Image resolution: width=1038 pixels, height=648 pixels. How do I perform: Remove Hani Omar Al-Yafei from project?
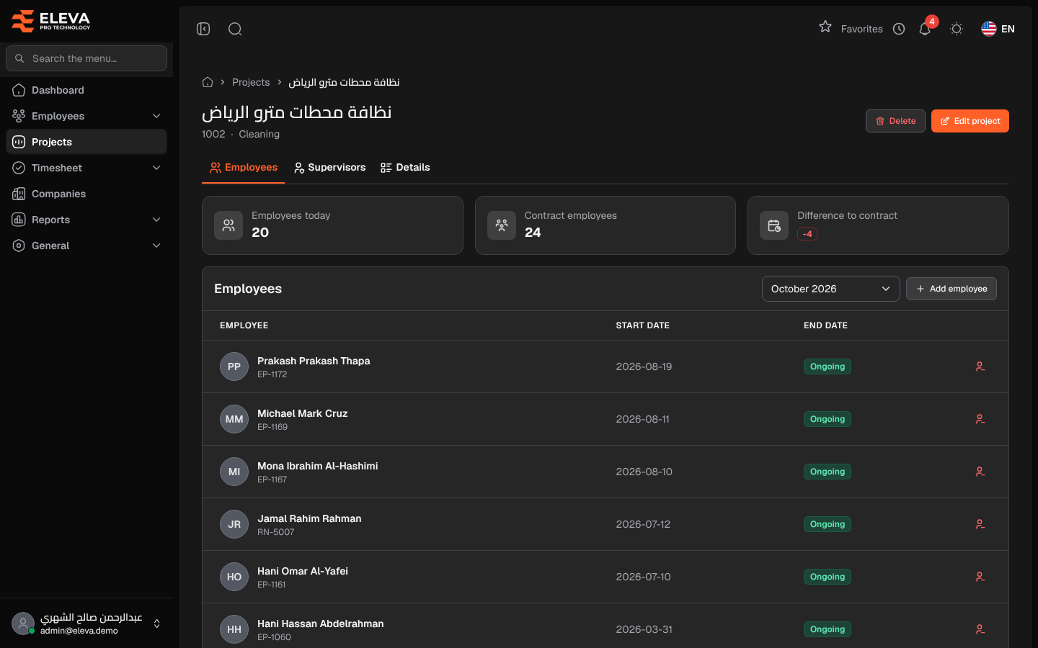tap(980, 577)
